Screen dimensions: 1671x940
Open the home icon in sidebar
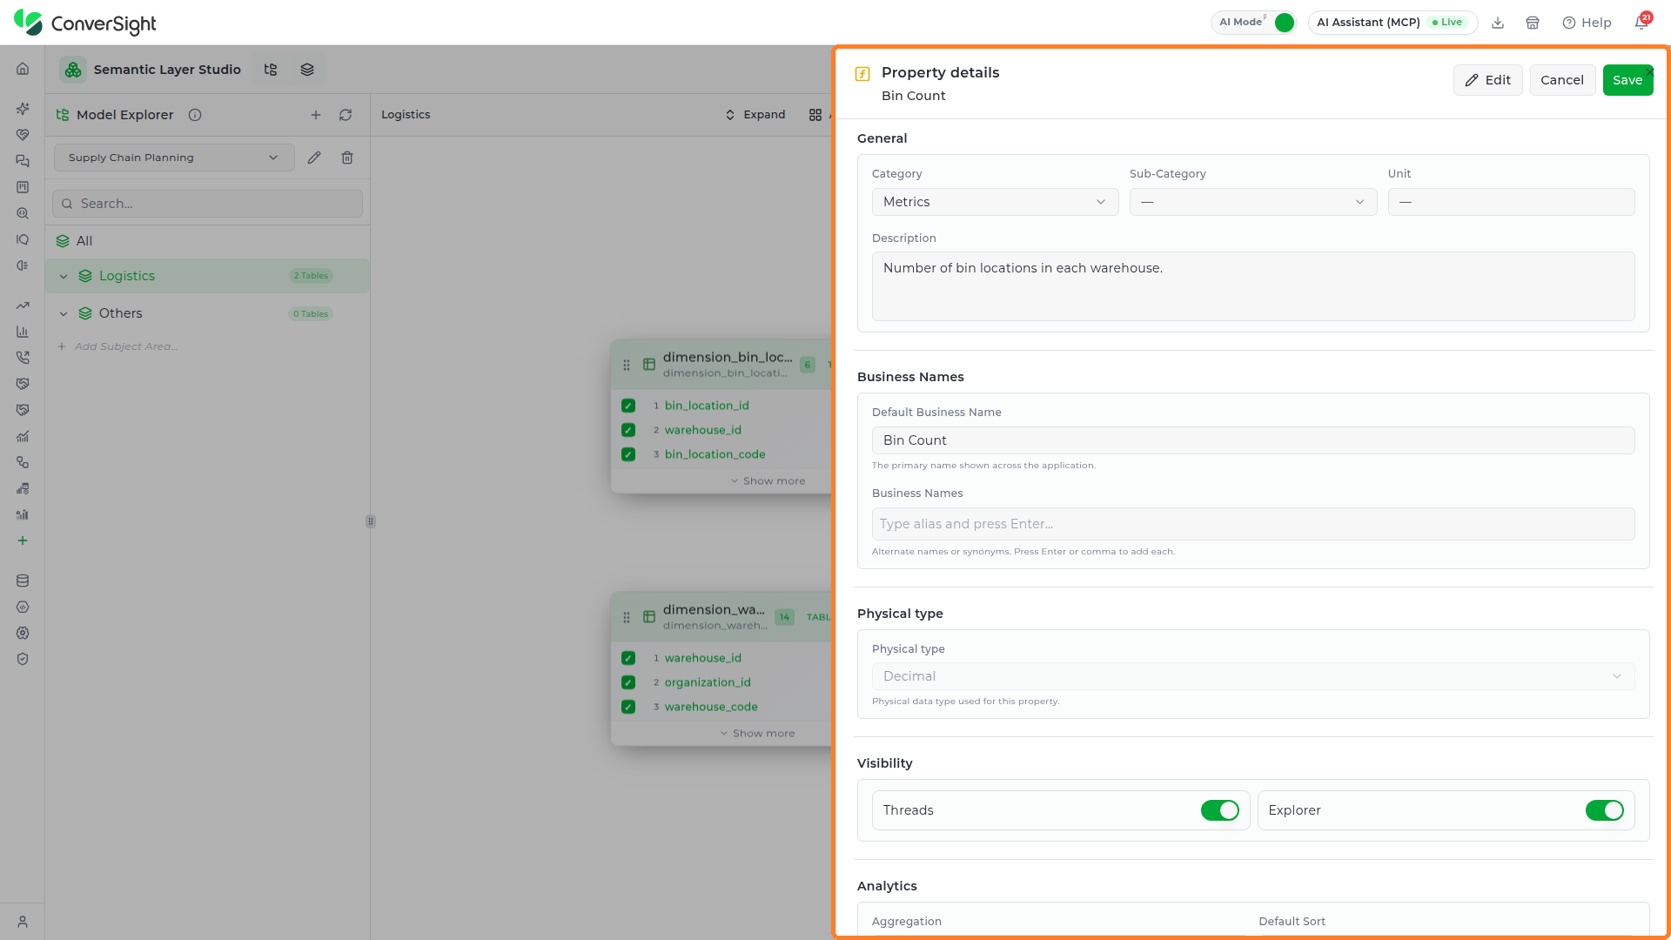23,69
